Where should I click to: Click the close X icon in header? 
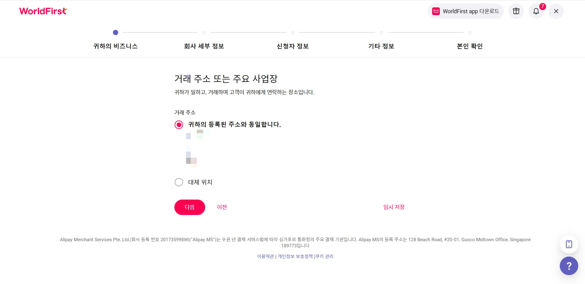tap(556, 11)
